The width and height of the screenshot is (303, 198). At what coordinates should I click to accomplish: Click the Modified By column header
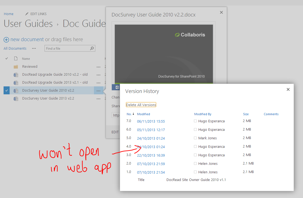(x=203, y=114)
